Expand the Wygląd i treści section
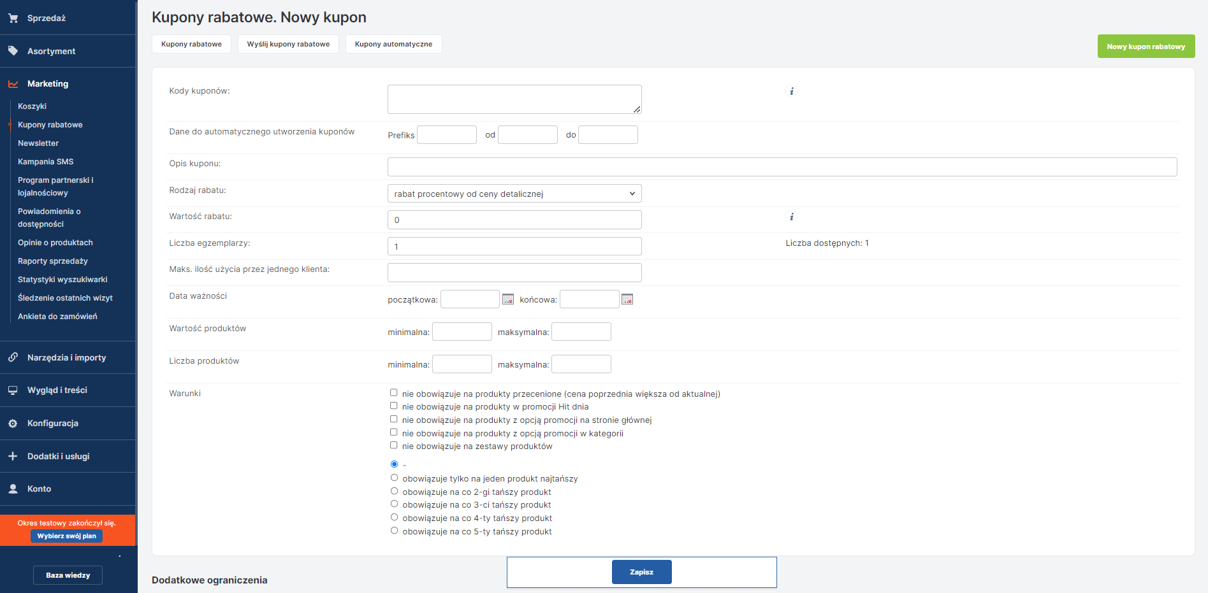The image size is (1208, 593). [57, 390]
